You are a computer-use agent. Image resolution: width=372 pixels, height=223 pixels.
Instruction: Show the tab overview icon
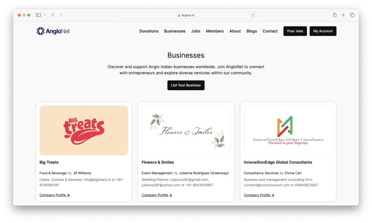coord(352,15)
